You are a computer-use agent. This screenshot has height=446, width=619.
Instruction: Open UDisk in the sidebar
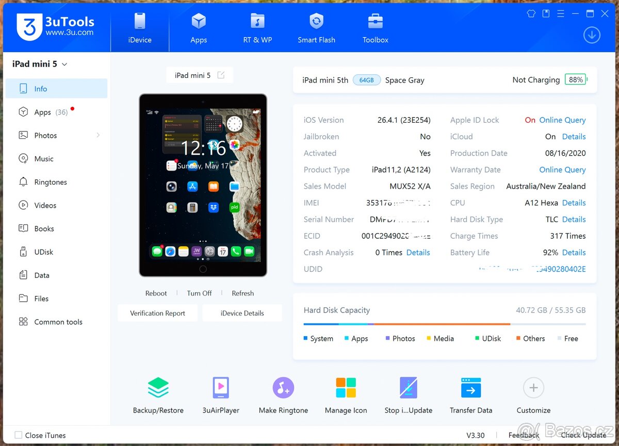point(56,252)
